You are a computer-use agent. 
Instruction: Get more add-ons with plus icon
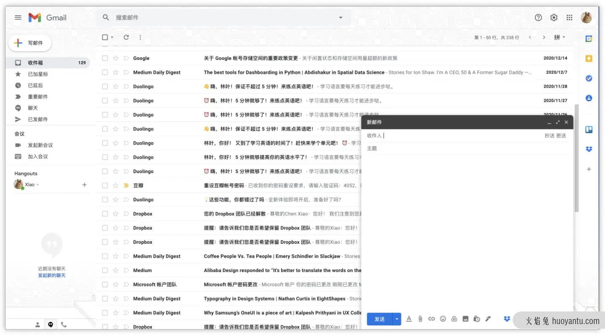pos(589,169)
